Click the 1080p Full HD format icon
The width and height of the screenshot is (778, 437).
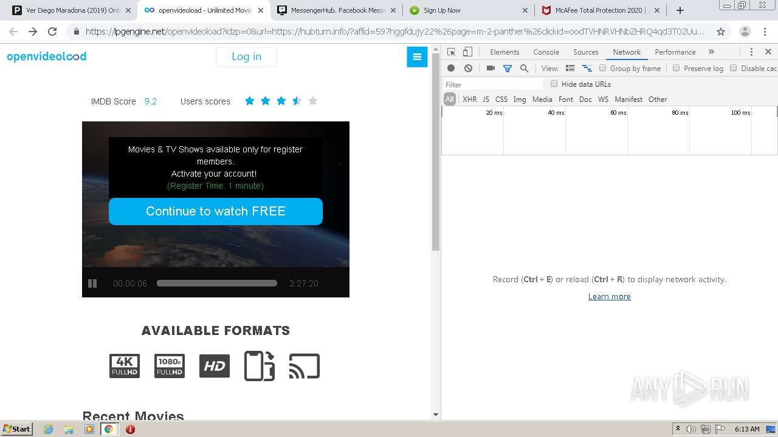(170, 366)
